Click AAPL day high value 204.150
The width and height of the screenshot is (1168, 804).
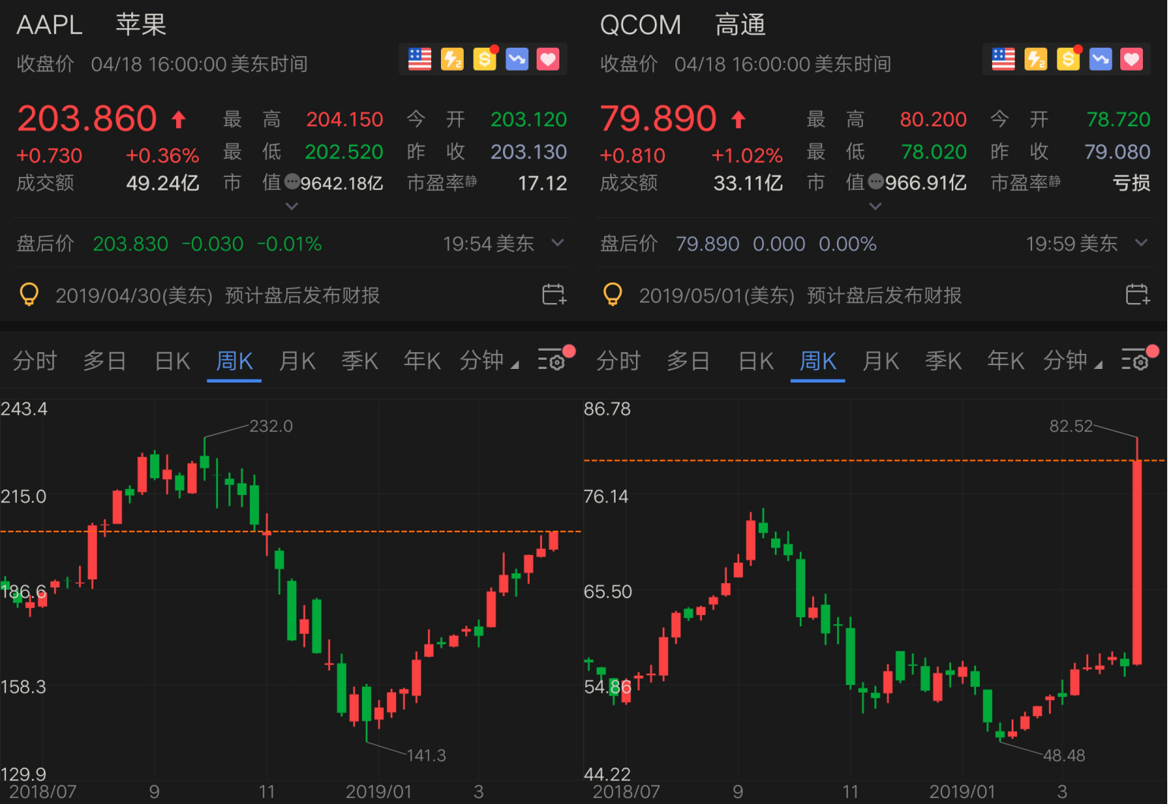345,119
